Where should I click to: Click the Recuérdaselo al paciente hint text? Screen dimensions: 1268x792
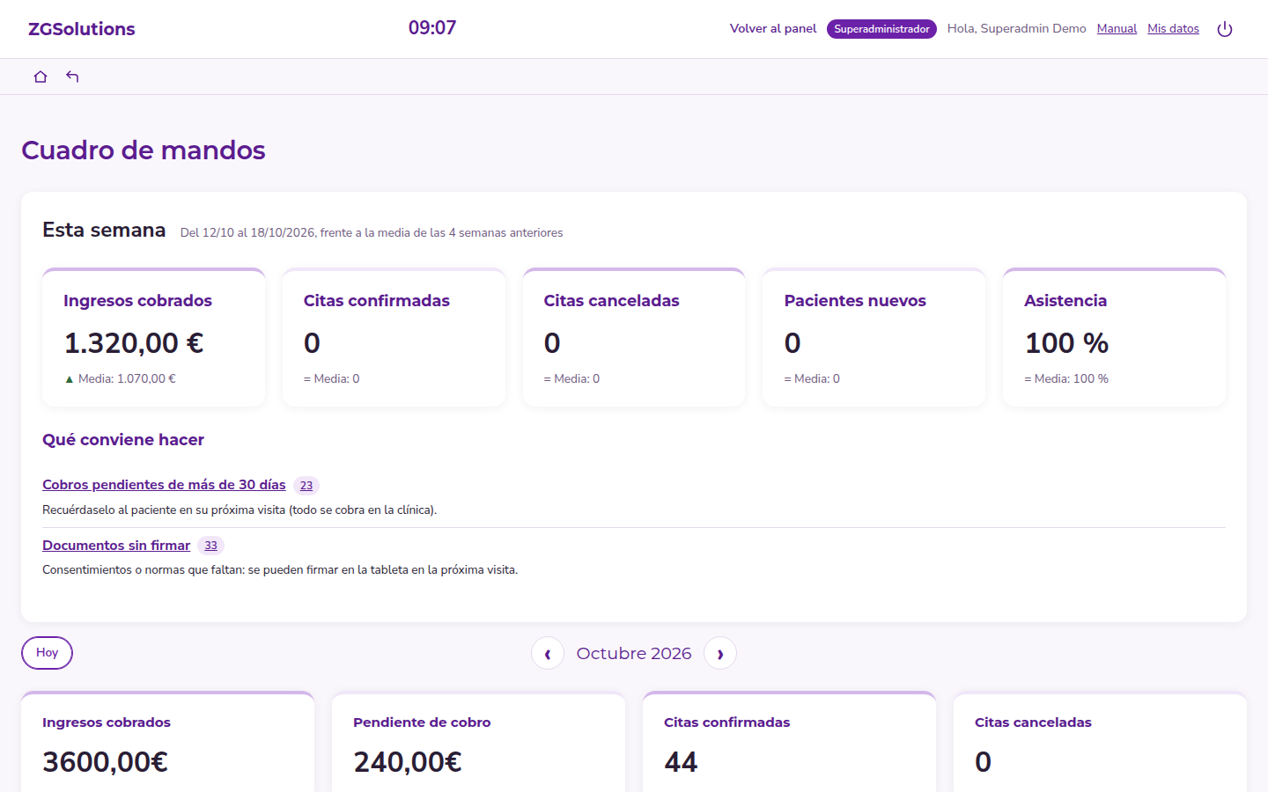click(x=240, y=510)
